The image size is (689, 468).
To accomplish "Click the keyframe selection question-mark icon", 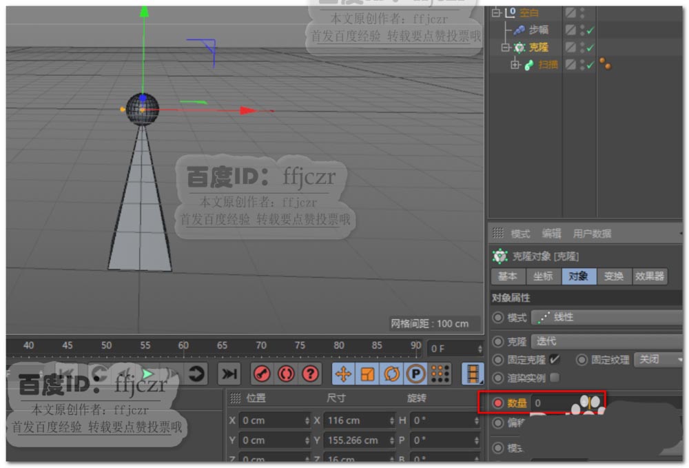I will pos(310,374).
